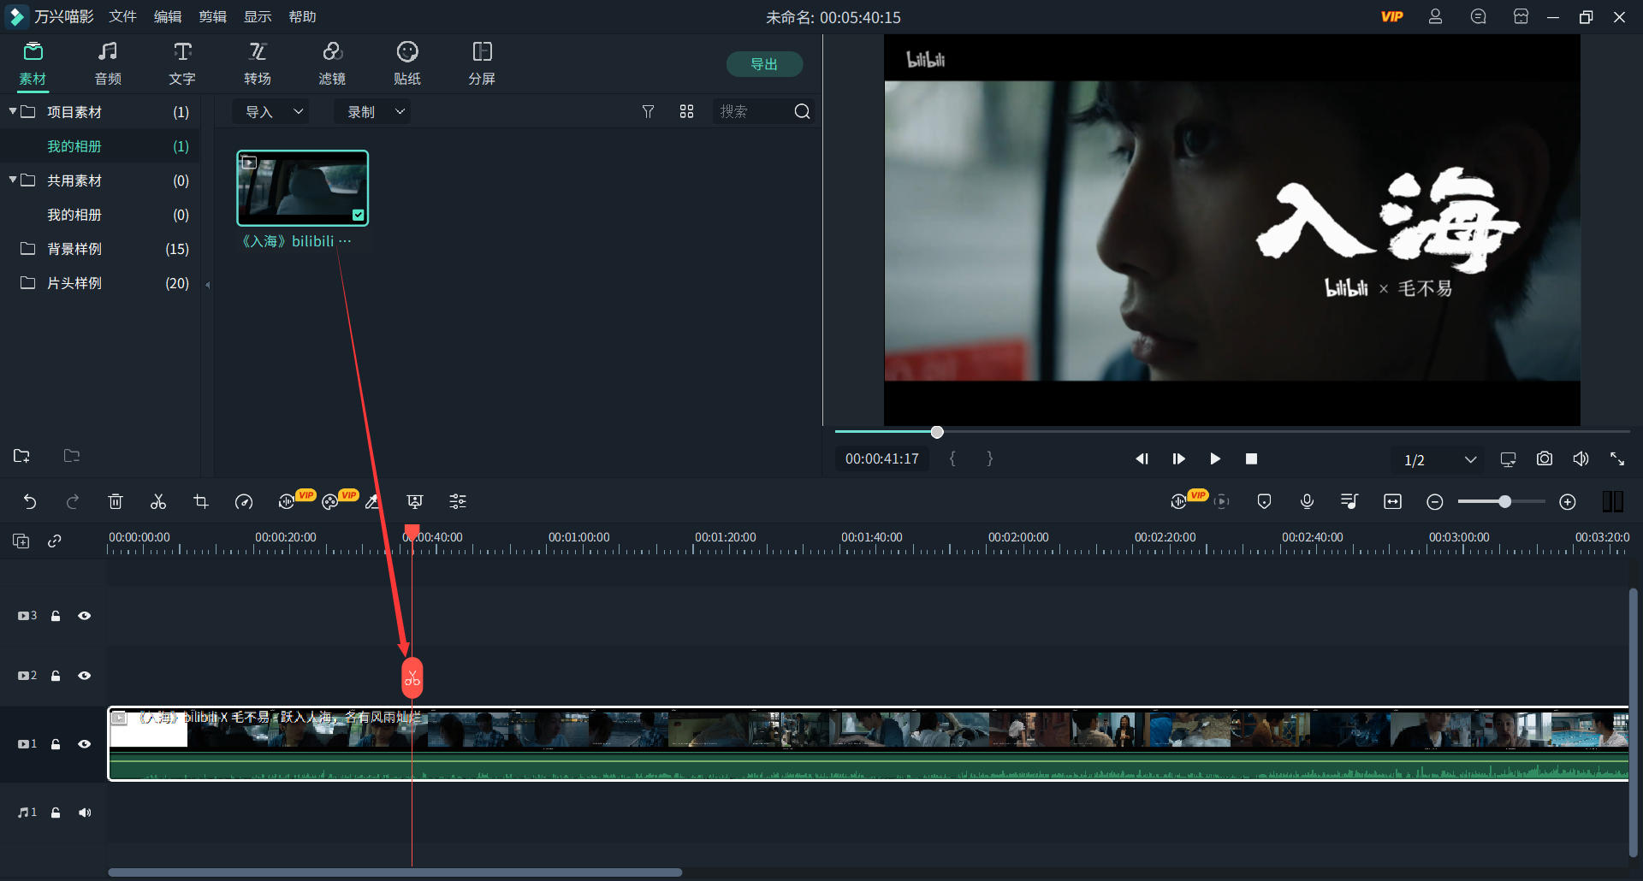Screen dimensions: 1643x881
Task: Click the marker shield icon
Action: tap(1264, 502)
